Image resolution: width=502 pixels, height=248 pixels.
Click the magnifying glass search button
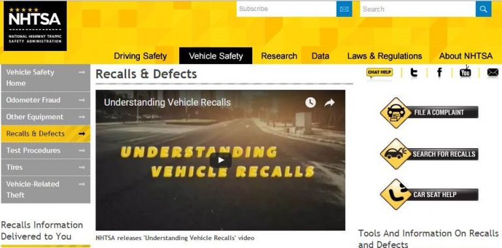pyautogui.click(x=484, y=9)
